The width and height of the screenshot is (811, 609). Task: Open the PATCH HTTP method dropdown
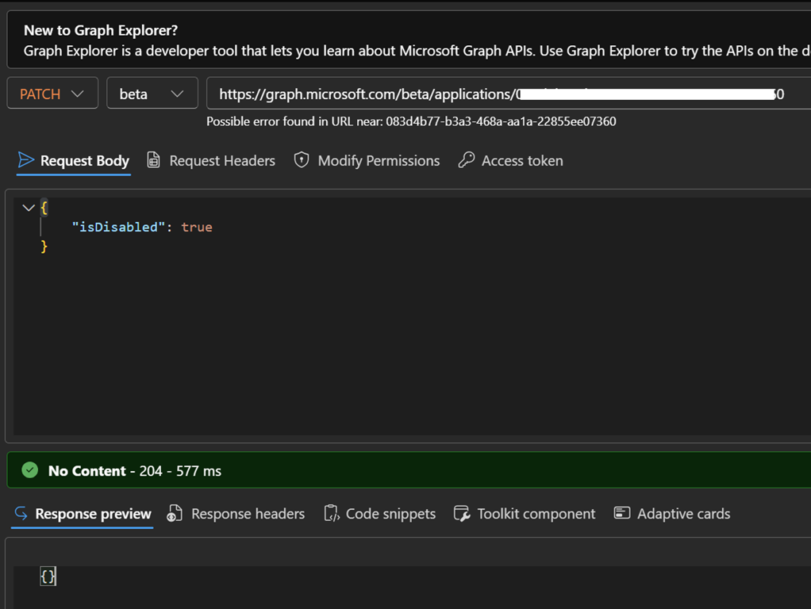[52, 94]
